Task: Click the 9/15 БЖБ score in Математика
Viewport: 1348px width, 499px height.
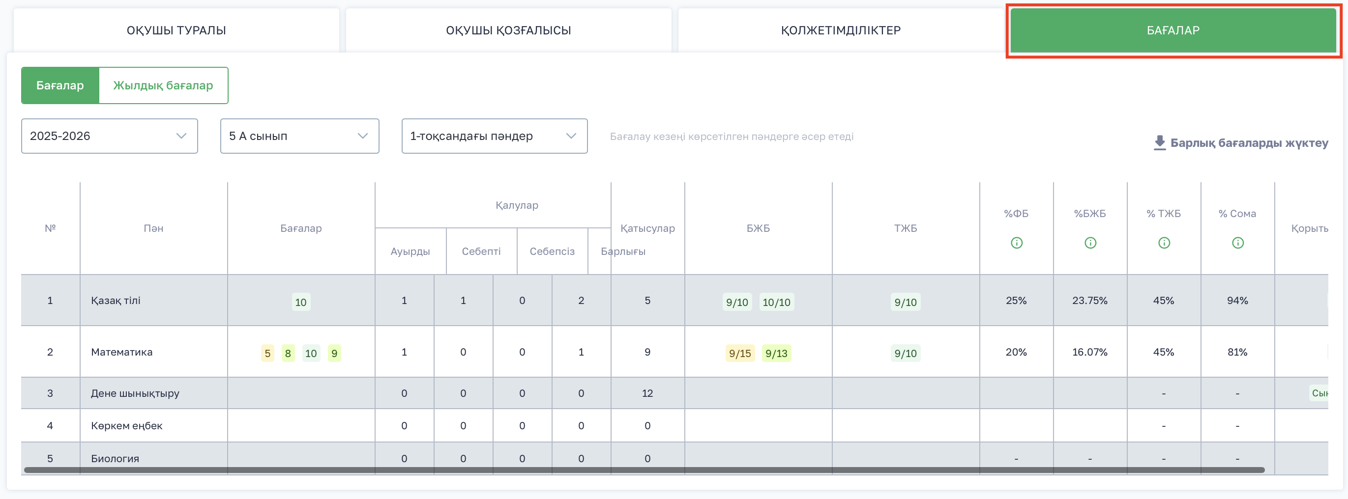Action: pos(739,354)
